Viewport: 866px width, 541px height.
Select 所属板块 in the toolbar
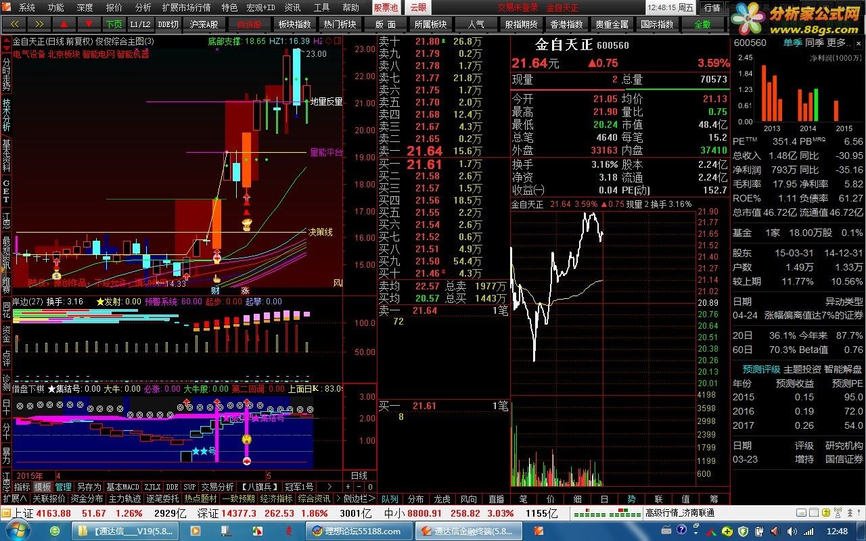coord(430,24)
